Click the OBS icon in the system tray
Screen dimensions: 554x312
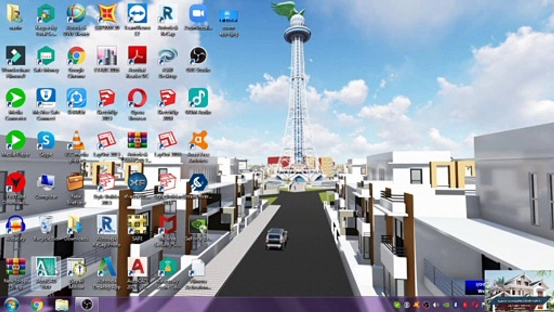pyautogui.click(x=426, y=305)
